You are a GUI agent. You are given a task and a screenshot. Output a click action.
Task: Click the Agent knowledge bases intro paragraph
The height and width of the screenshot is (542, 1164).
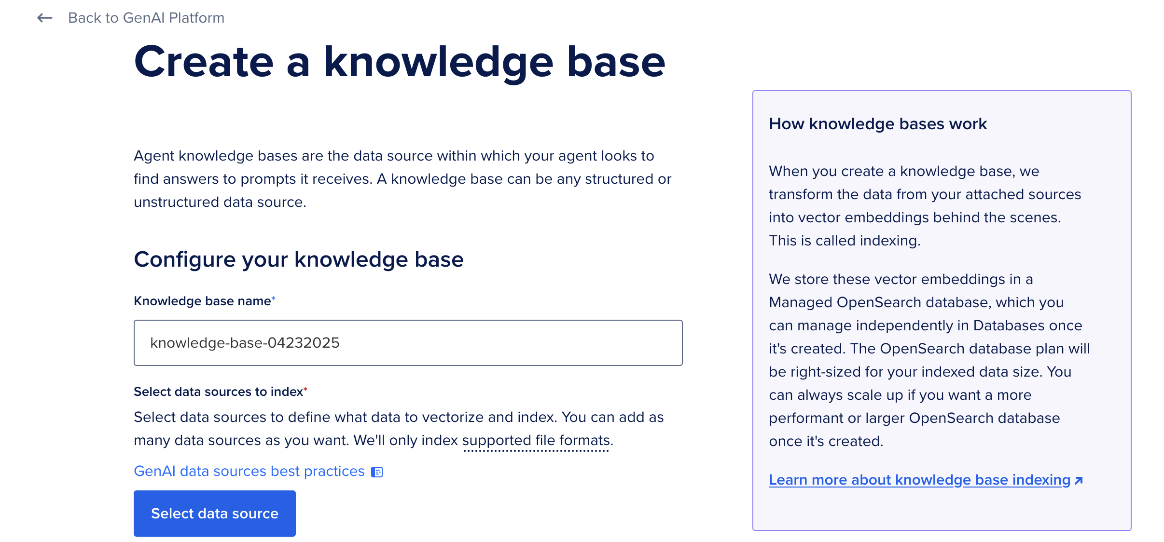tap(402, 179)
